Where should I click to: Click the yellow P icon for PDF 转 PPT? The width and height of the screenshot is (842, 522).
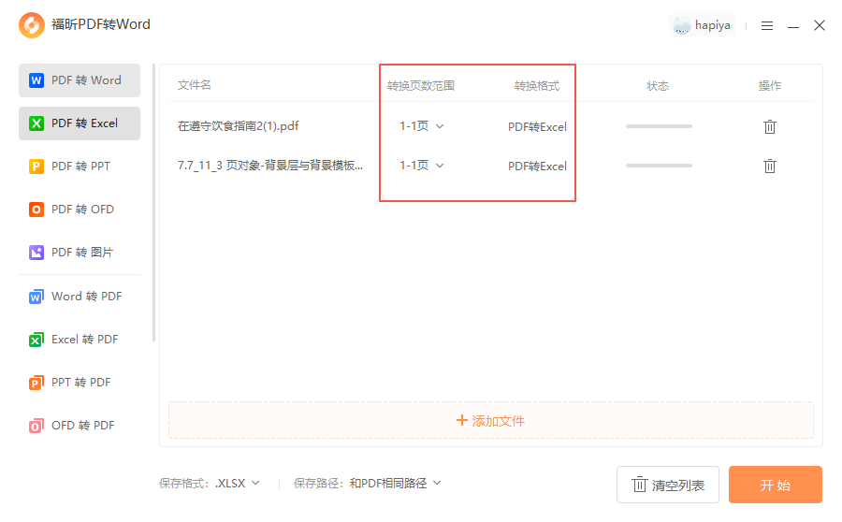tap(36, 167)
